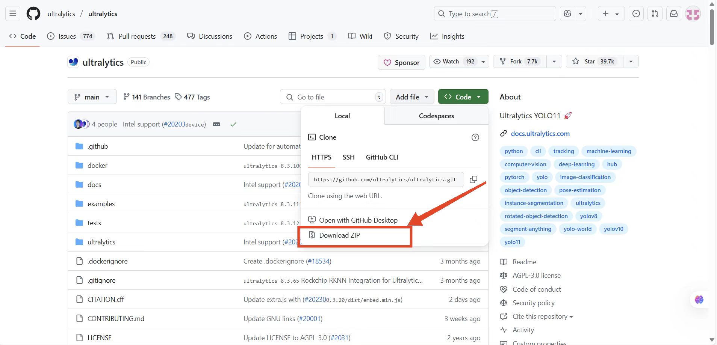Image resolution: width=717 pixels, height=345 pixels.
Task: Copy the HTTPS clone URL
Action: tap(473, 179)
